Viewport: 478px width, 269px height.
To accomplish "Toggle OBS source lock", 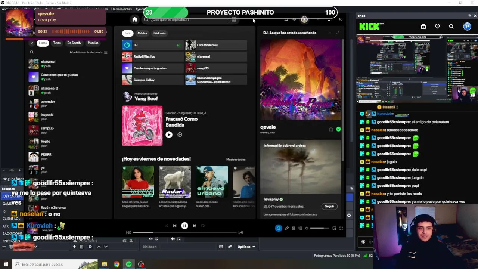I will [x=131, y=241].
